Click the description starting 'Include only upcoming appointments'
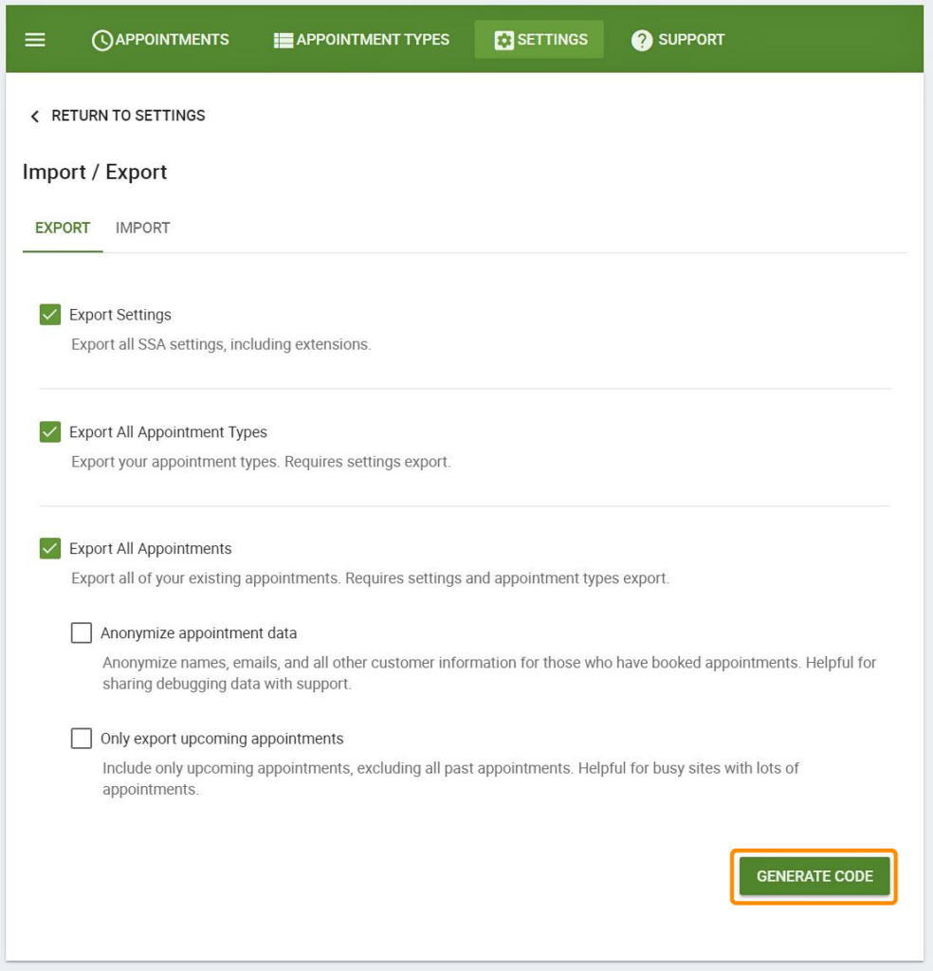Image resolution: width=933 pixels, height=971 pixels. point(450,779)
